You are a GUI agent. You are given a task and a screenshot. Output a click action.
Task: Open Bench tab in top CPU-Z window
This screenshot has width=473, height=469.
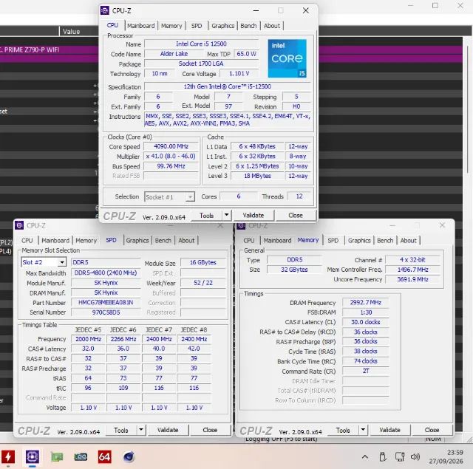248,26
